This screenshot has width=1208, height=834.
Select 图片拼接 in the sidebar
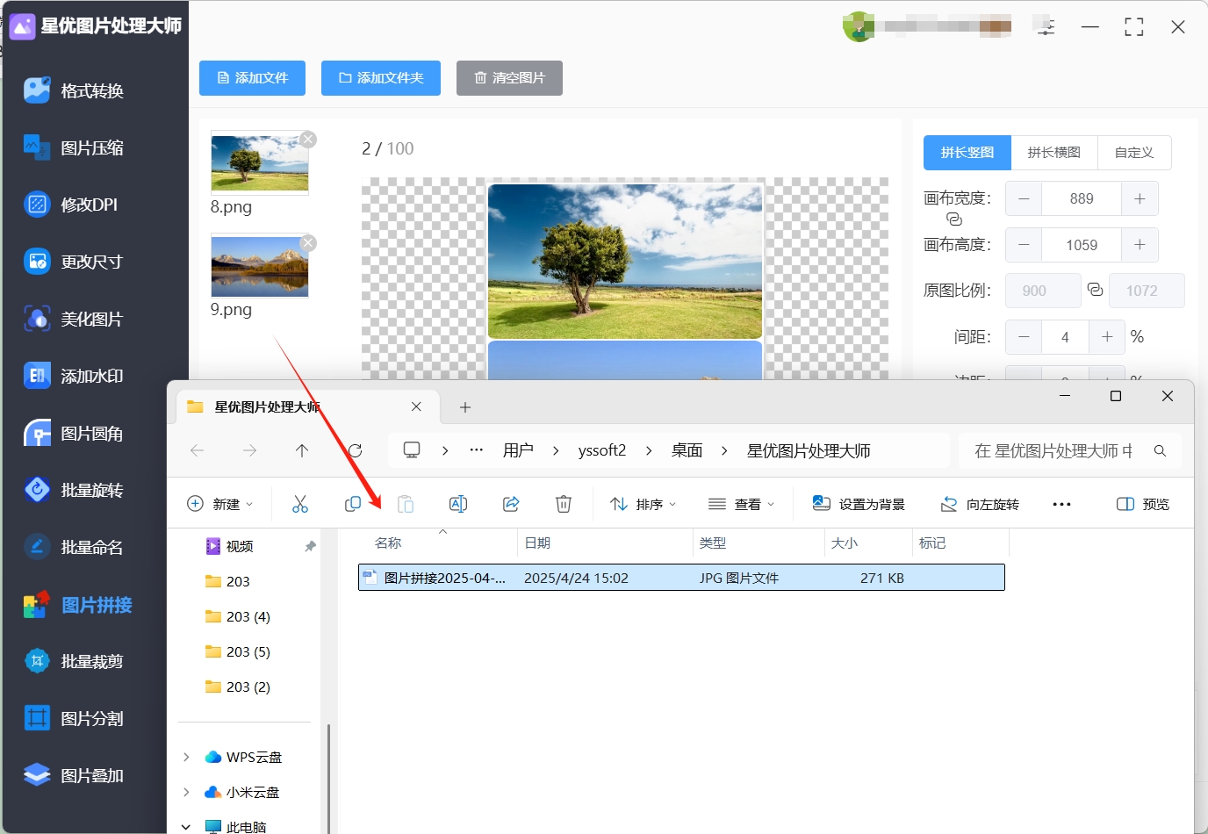tap(78, 605)
